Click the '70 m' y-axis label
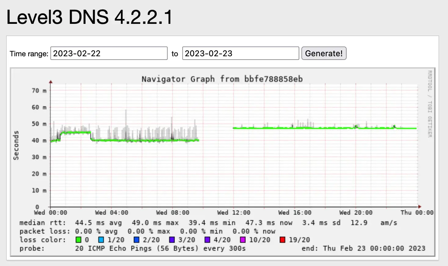Screen dimensions: 448x266 tap(39, 91)
